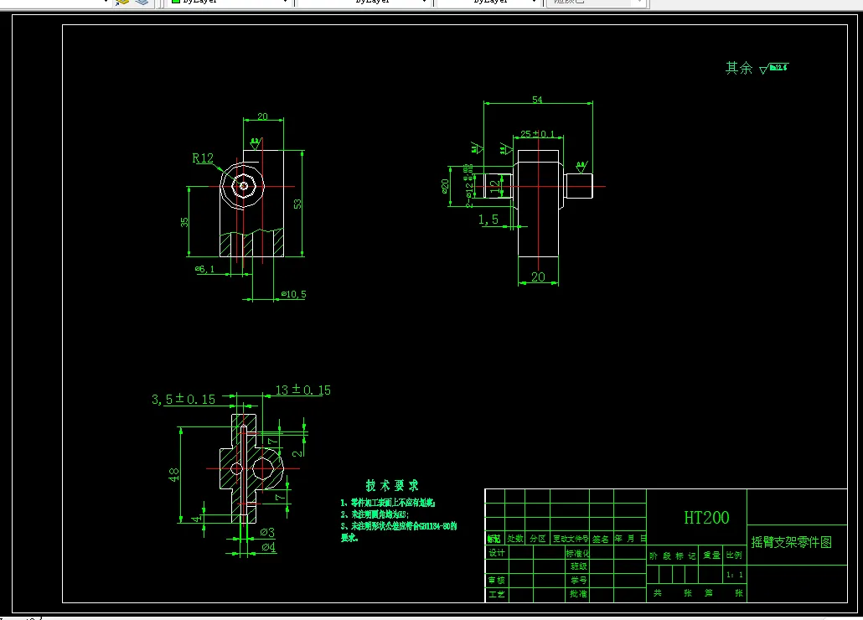Select the 重量 title block cell
The height and width of the screenshot is (620, 863).
pyautogui.click(x=711, y=555)
